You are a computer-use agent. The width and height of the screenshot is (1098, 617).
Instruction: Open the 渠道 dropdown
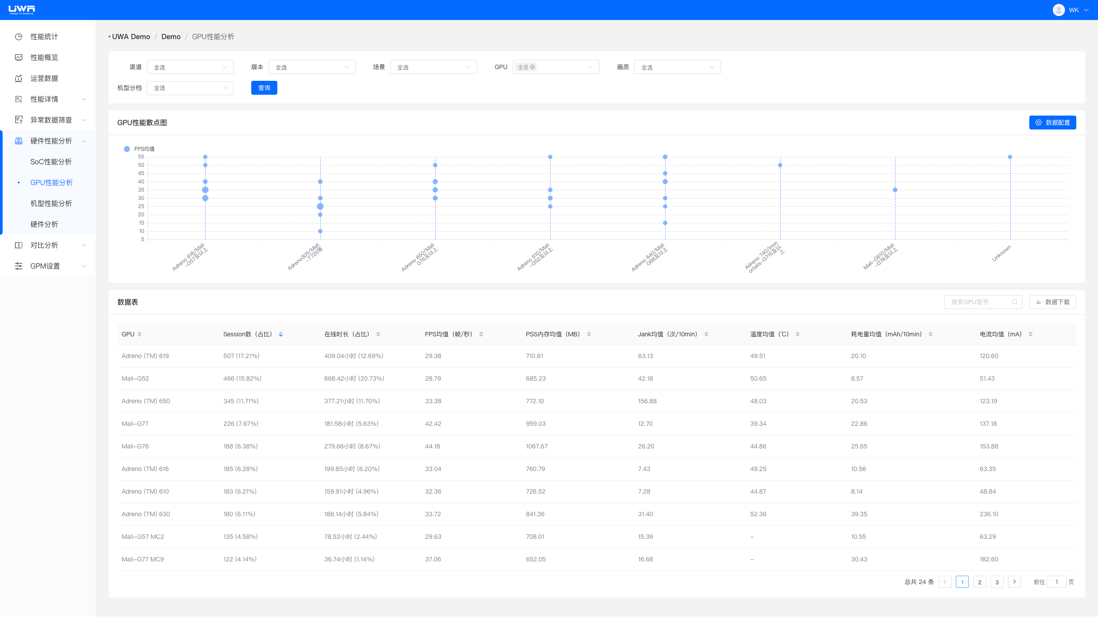coord(190,67)
